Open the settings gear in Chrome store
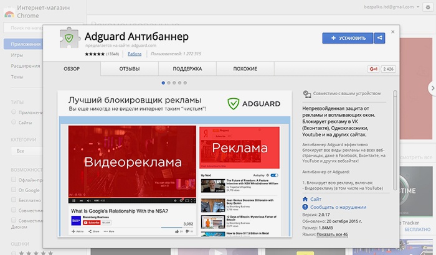 tap(428, 7)
